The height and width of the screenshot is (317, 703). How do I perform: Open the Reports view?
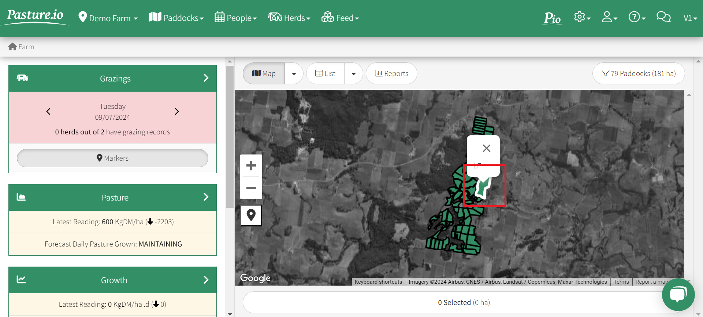(x=391, y=73)
